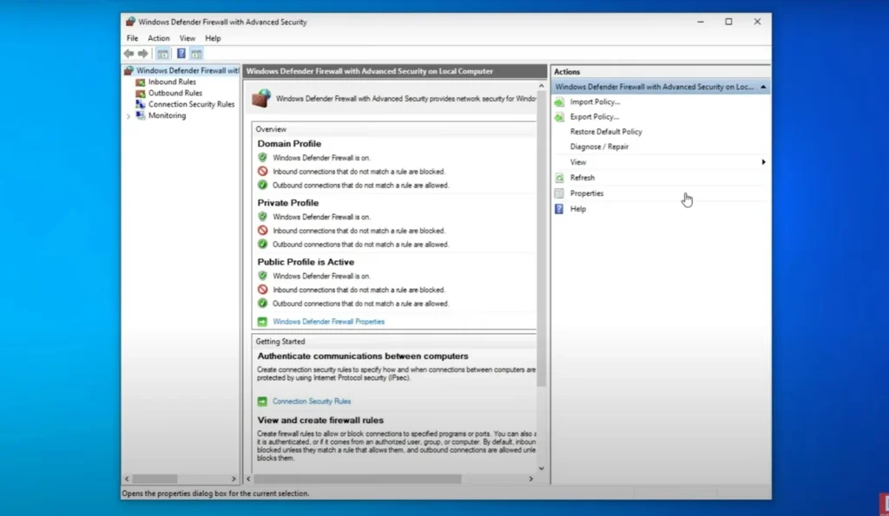Open the Help menu
The height and width of the screenshot is (516, 889).
point(213,38)
